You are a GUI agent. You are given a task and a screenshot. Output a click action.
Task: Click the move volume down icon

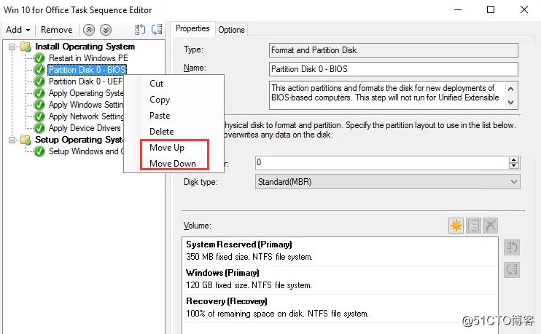point(512,270)
